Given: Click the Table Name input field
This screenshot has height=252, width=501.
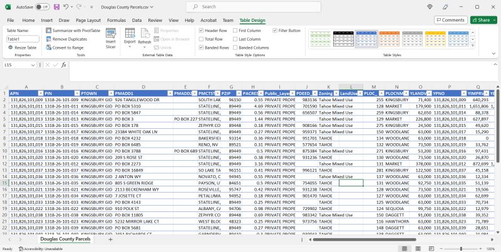Looking at the screenshot, I should click(23, 39).
